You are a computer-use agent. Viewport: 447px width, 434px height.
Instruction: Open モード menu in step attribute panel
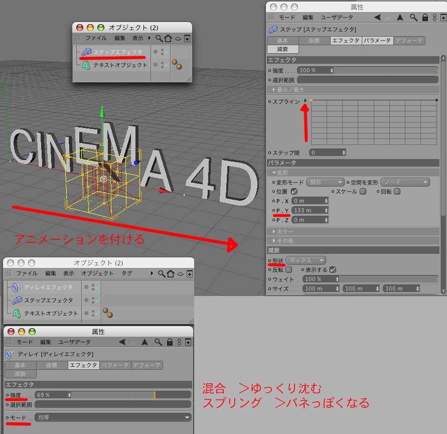[x=287, y=18]
